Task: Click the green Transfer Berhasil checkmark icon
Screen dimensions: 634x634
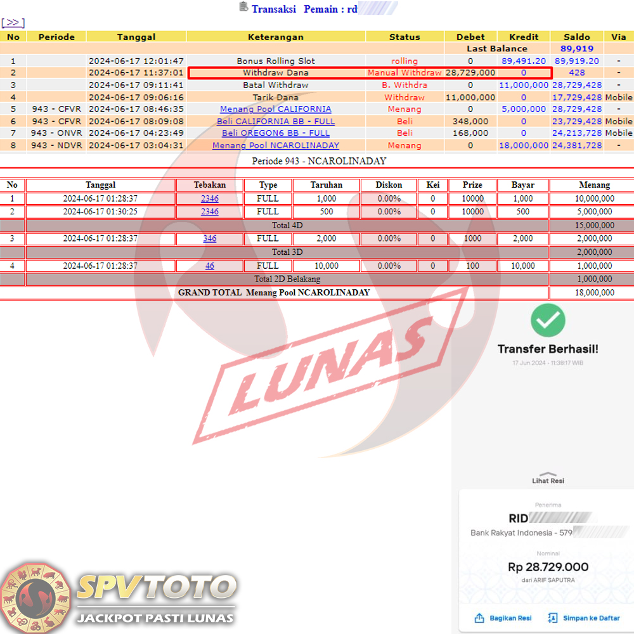Action: coord(548,320)
